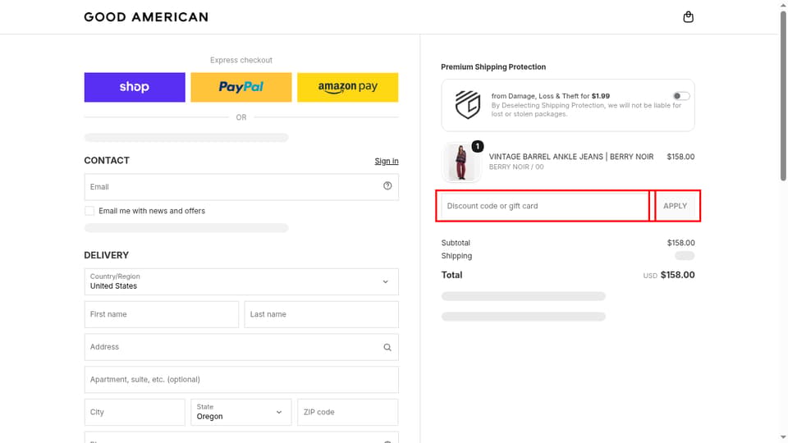Screen dimensions: 788x443
Task: Go to Good American home logo
Action: 146,17
